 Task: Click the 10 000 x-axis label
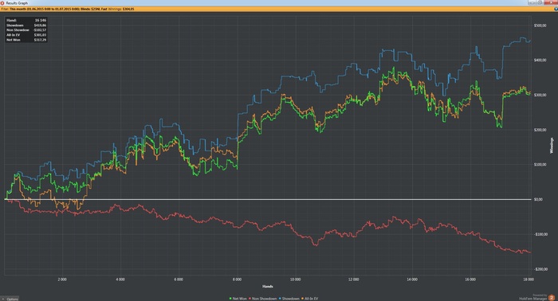[x=296, y=279]
